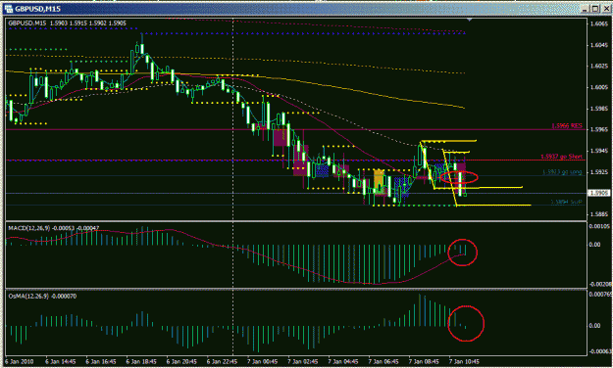
Task: Click the '6 Jan 16:45' time label
Action: (x=100, y=362)
